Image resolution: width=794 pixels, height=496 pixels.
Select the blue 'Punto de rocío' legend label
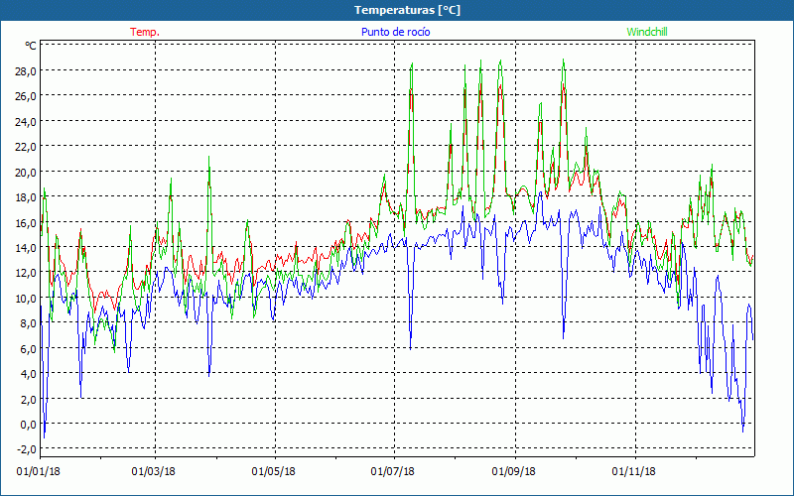coord(395,32)
